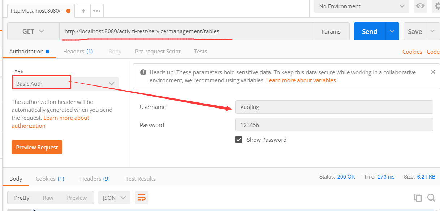Open the manage environments gear icon
Image resolution: width=440 pixels, height=211 pixels.
(x=437, y=6)
